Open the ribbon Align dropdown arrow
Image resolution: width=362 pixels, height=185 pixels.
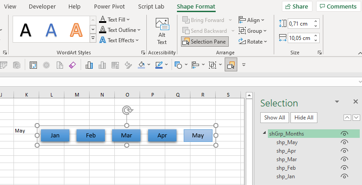pos(263,20)
